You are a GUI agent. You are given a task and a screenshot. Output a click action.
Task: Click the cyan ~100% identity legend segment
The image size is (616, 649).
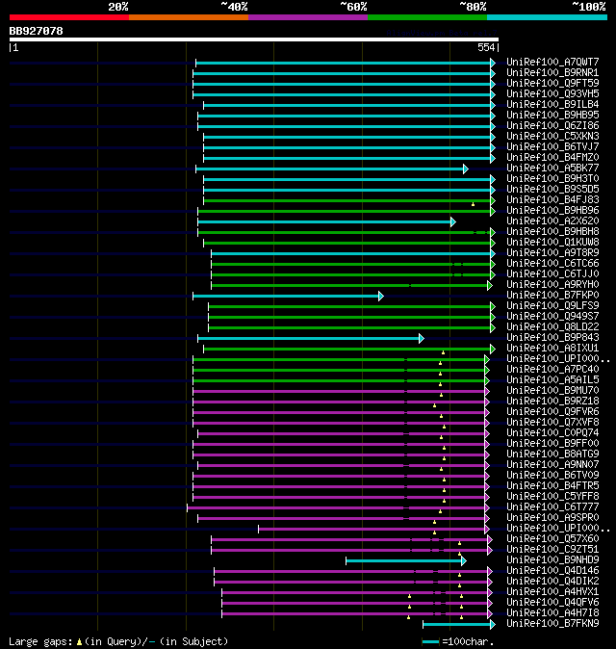[547, 17]
